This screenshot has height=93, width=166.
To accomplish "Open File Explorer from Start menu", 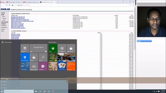I will pos(5,79).
